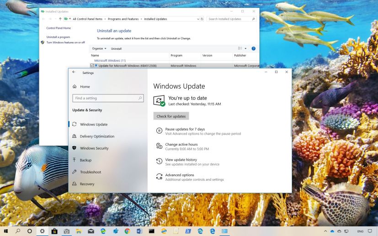Click ENG language indicator
This screenshot has height=236, width=378.
[x=360, y=231]
